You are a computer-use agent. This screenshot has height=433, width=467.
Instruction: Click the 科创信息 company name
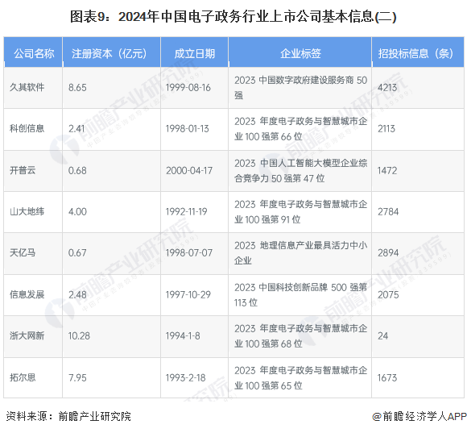[27, 128]
